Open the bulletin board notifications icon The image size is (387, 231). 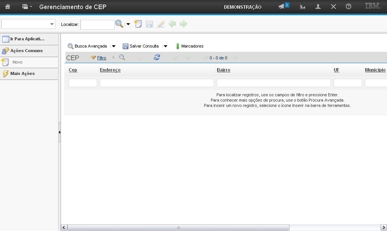click(x=282, y=7)
